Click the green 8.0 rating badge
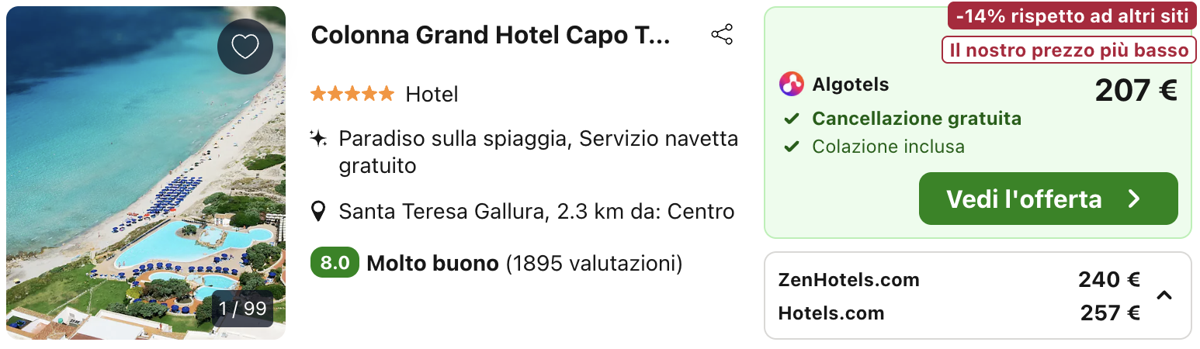The height and width of the screenshot is (349, 1200). click(x=335, y=263)
